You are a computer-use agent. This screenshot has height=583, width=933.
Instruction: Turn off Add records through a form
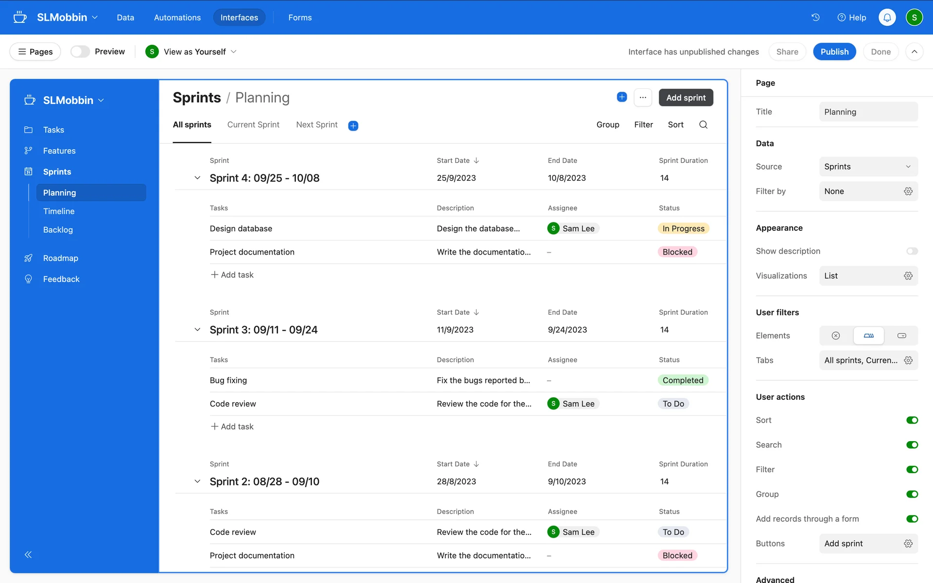coord(912,519)
